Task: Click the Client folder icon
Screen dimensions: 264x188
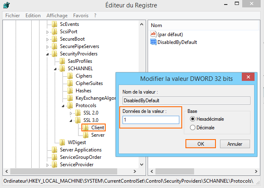Action: pos(86,128)
